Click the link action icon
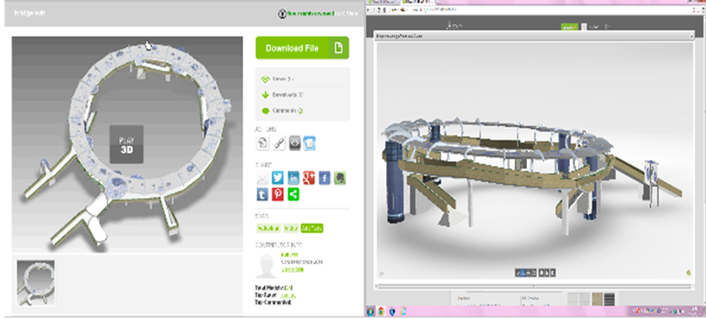This screenshot has height=319, width=706. [x=278, y=143]
